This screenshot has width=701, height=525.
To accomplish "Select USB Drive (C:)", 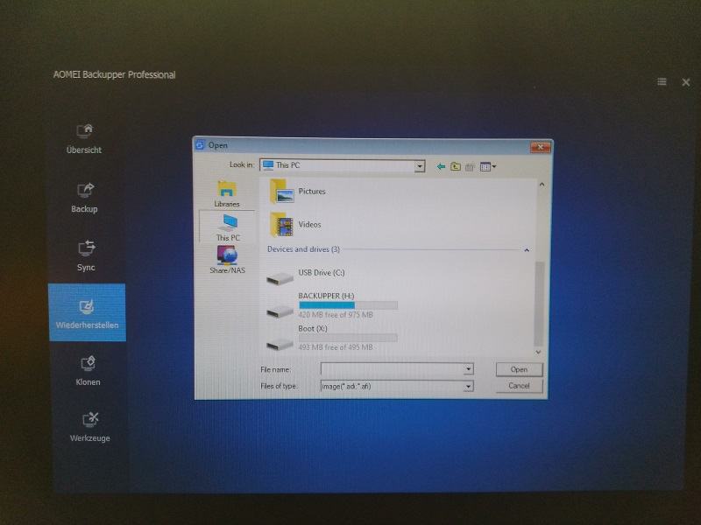I will pos(306,276).
